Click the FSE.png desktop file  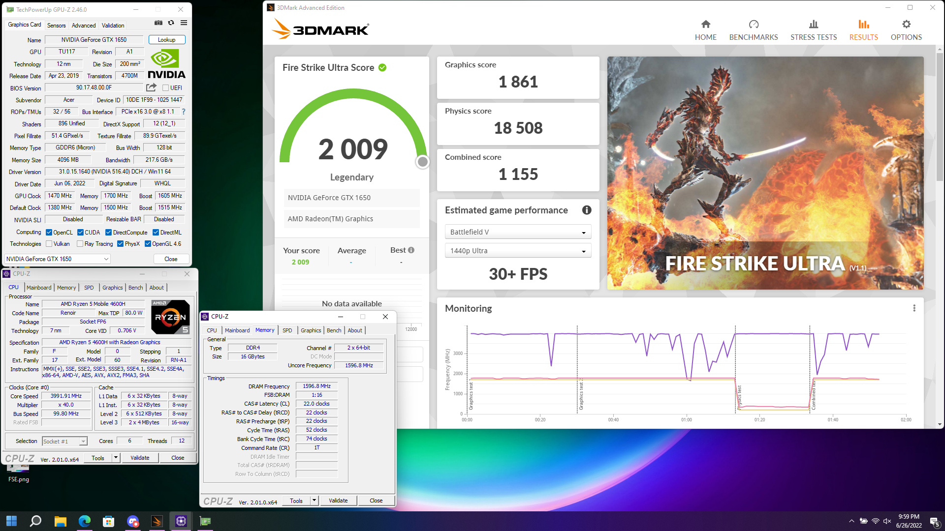(x=18, y=473)
